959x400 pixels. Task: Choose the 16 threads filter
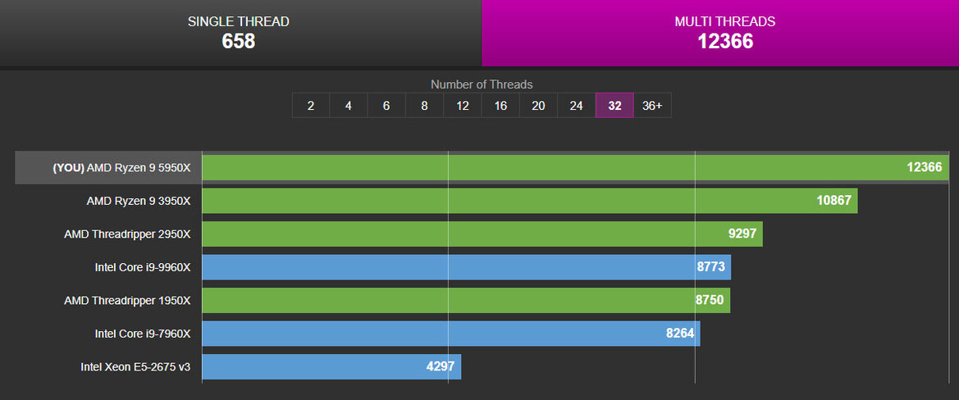coord(500,106)
